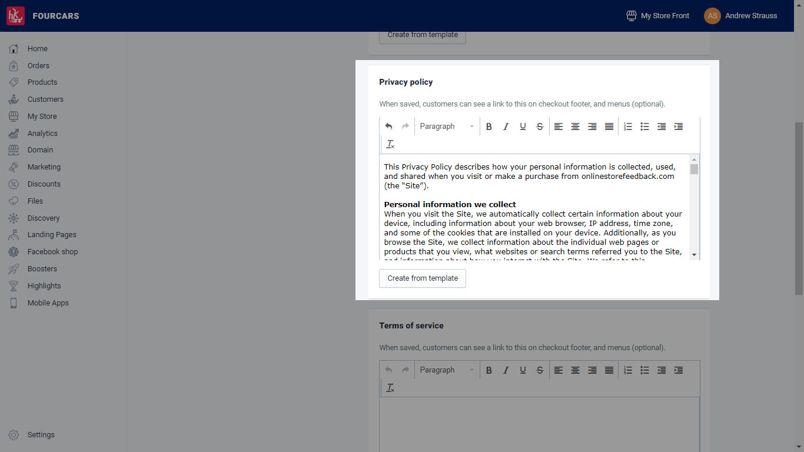Decrease indent in Terms of service editor
The height and width of the screenshot is (452, 804).
point(662,370)
